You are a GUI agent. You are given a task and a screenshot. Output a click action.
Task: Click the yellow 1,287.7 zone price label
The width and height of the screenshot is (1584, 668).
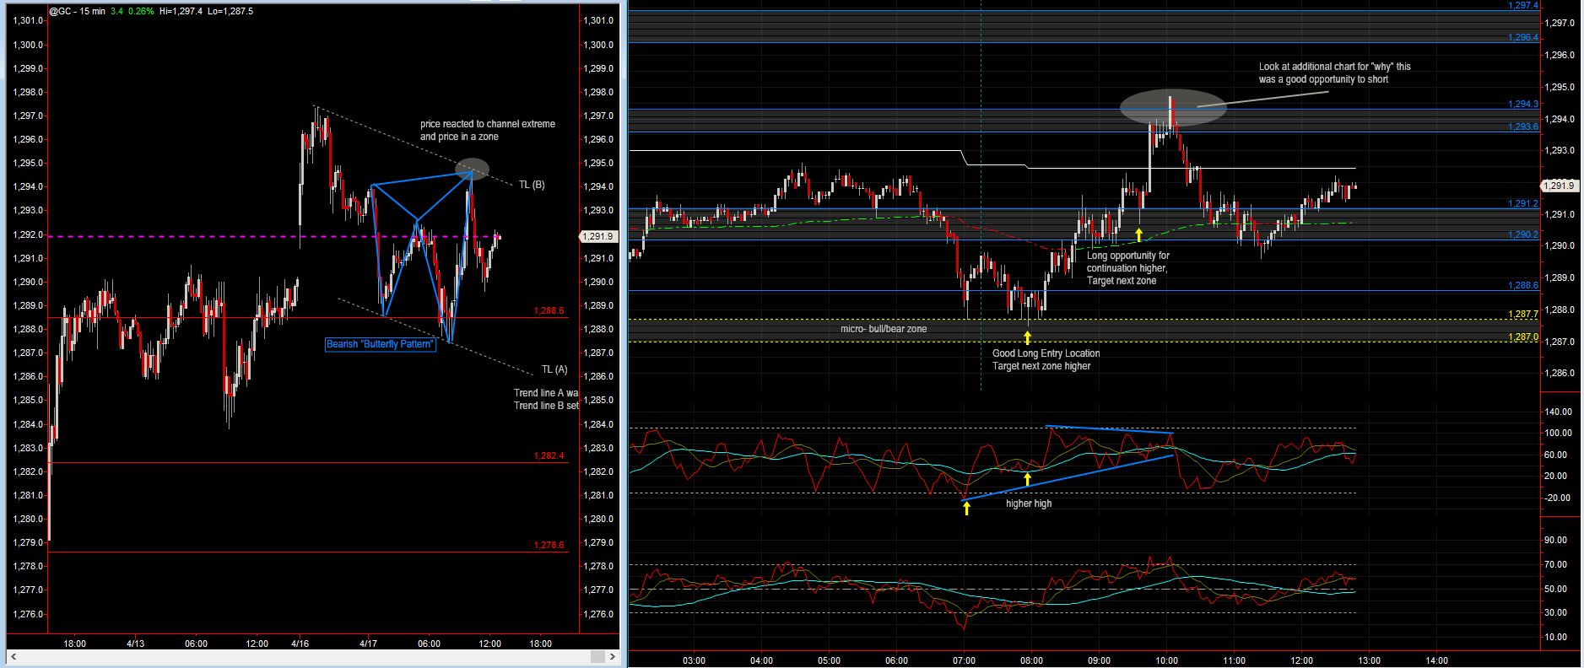pos(1523,315)
